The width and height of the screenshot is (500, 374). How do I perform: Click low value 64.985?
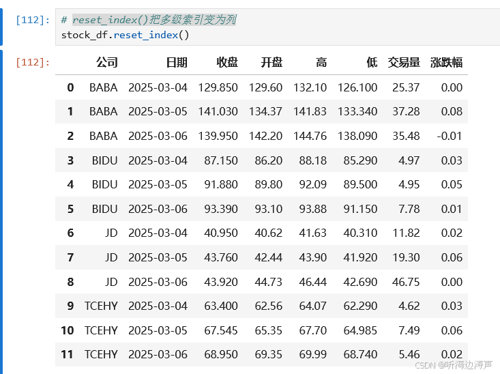click(x=360, y=330)
